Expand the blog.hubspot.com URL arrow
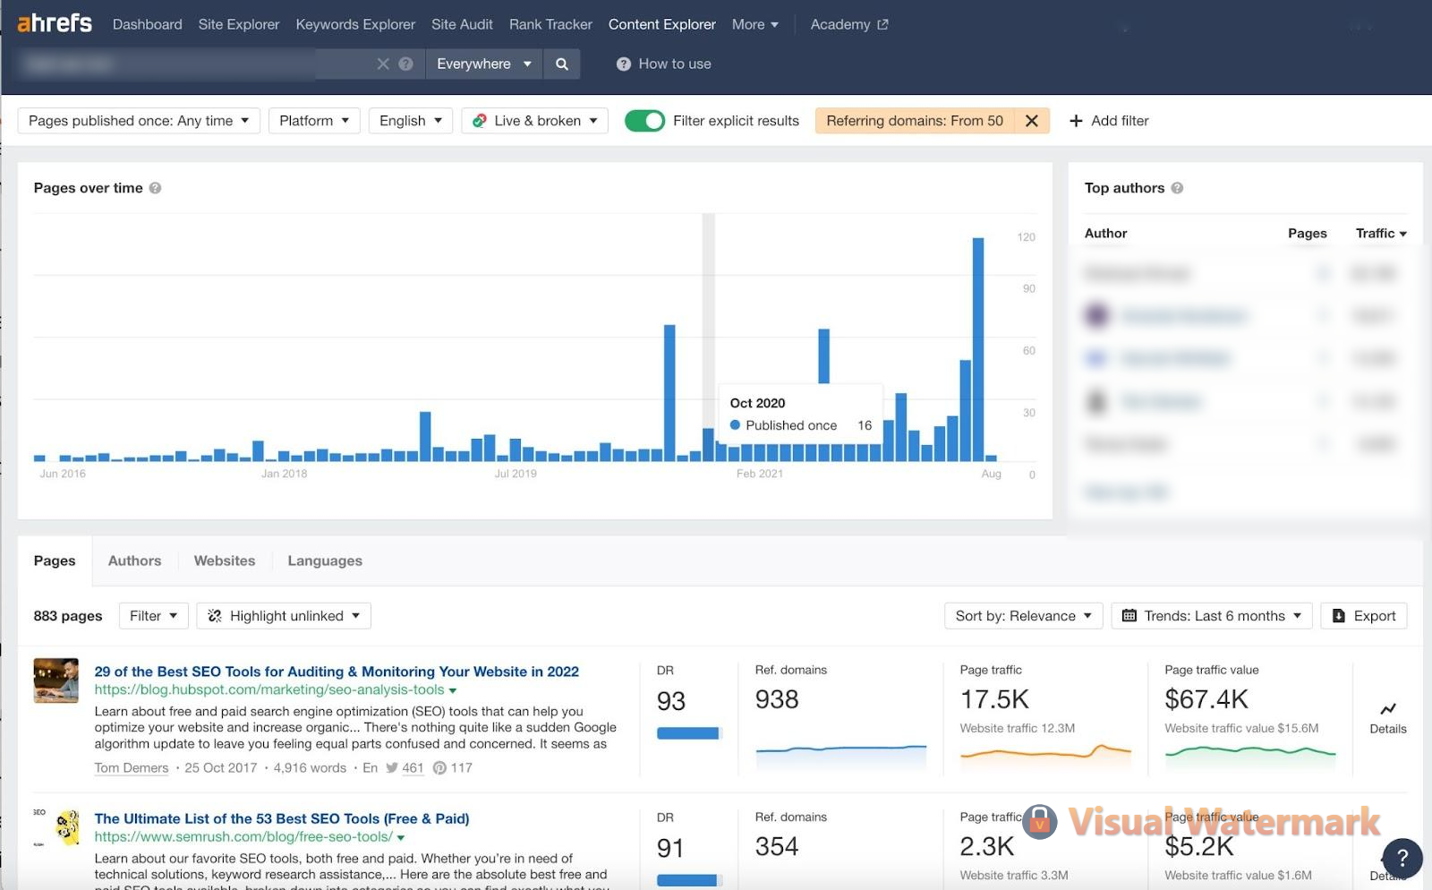Viewport: 1432px width, 890px height. click(x=453, y=690)
